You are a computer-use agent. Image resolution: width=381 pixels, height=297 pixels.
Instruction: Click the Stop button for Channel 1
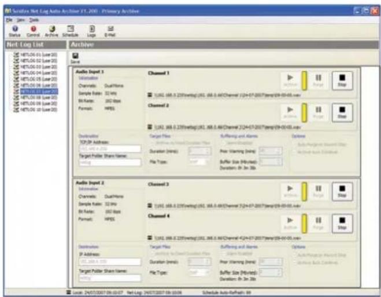click(x=342, y=81)
